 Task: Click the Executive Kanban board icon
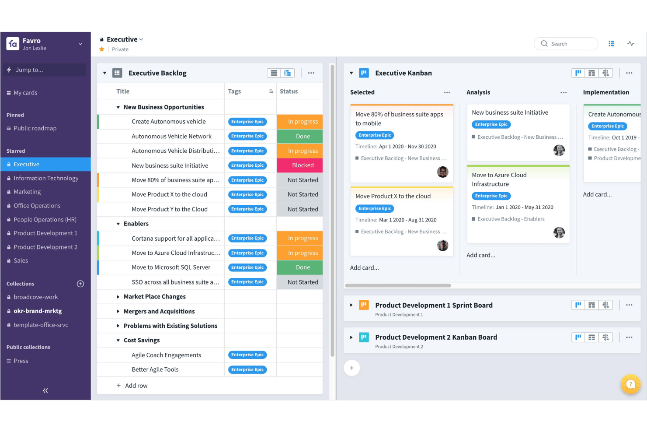click(364, 73)
